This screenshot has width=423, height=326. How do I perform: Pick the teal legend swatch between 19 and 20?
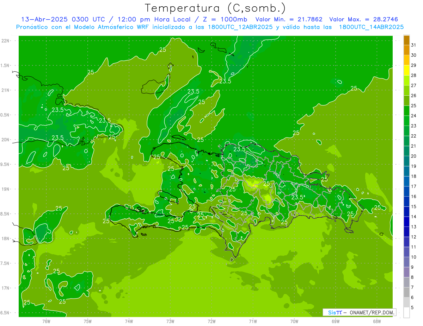406,161
